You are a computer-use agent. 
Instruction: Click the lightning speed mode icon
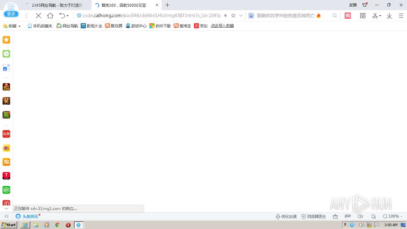pos(225,16)
